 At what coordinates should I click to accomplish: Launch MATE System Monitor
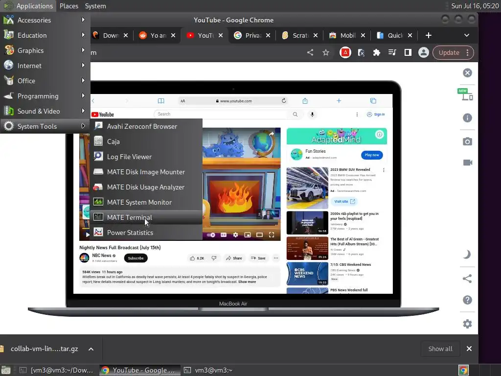pos(146,202)
